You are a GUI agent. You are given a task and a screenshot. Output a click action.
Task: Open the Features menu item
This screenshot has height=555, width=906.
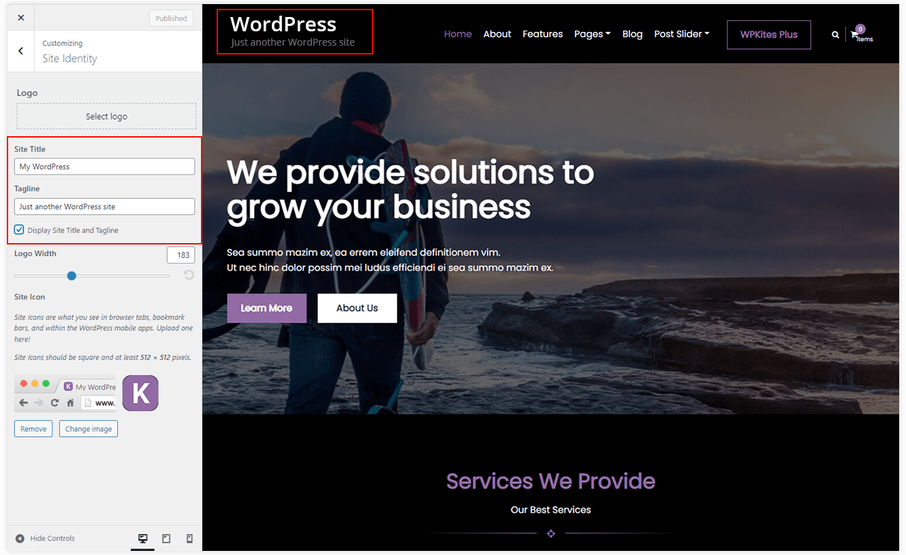[543, 34]
